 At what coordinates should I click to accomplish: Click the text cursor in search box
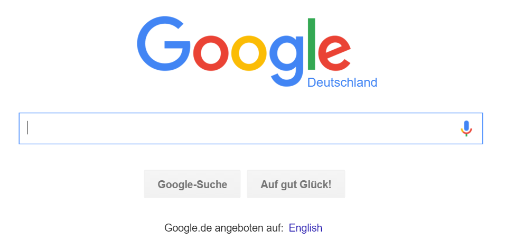click(x=27, y=127)
